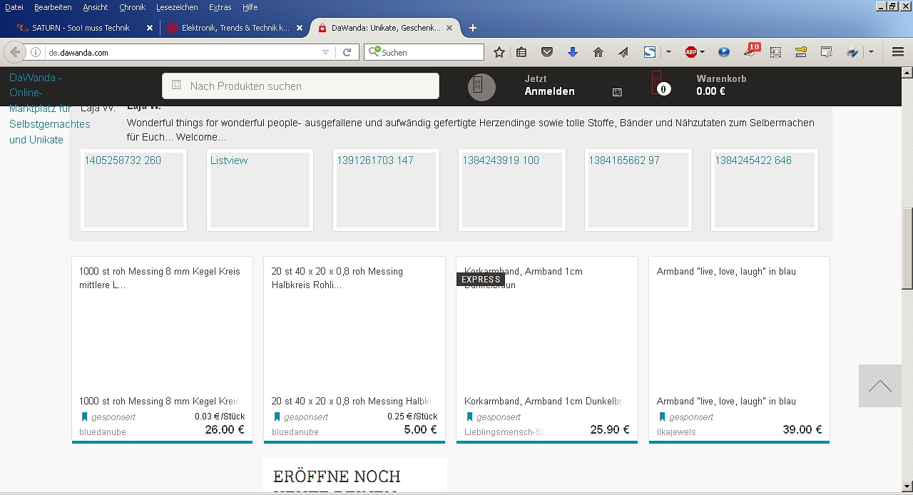The width and height of the screenshot is (913, 495).
Task: Click seller Lieblingsmensch under Korkarmband
Action: pyautogui.click(x=504, y=432)
